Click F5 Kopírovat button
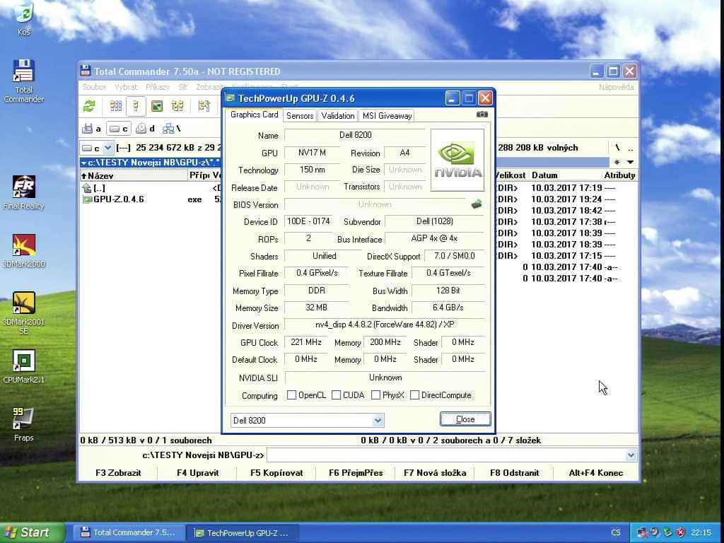Image resolution: width=724 pixels, height=543 pixels. click(276, 473)
